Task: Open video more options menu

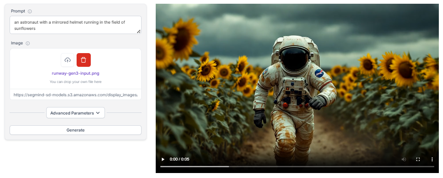Action: pos(432,159)
